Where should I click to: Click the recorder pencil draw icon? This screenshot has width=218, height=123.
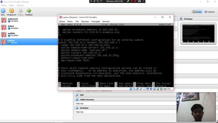(x=128, y=1)
